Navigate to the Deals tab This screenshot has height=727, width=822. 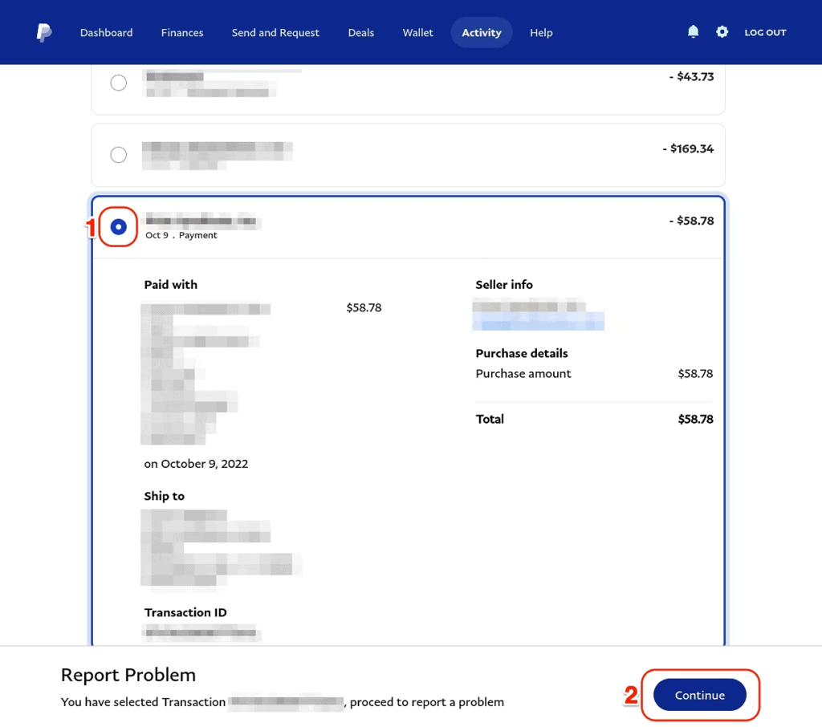[361, 33]
